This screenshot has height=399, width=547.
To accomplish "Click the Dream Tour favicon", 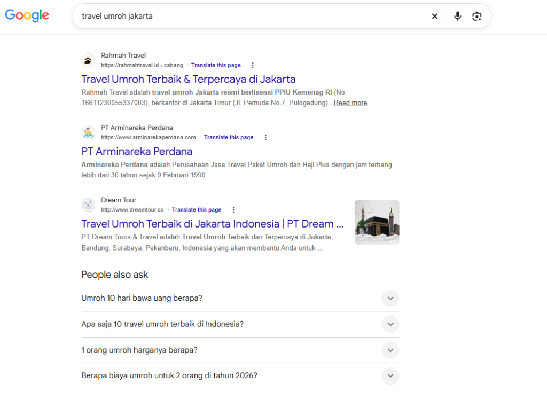I will 88,205.
